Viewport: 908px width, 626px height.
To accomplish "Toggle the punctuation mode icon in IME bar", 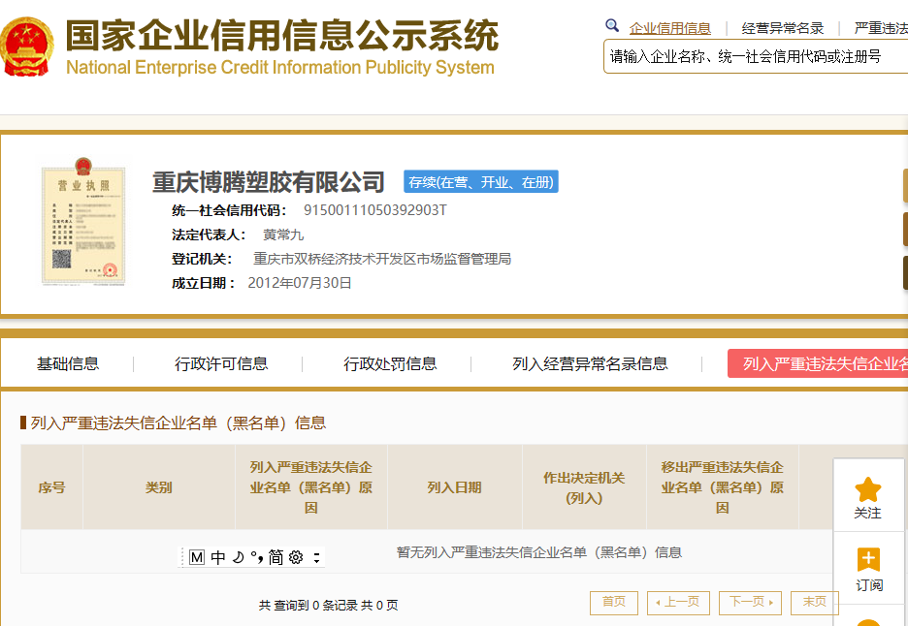I will pyautogui.click(x=257, y=557).
